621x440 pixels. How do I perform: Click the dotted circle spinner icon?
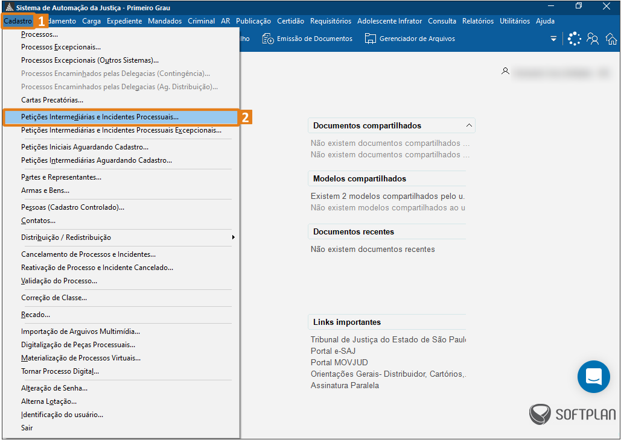pyautogui.click(x=575, y=39)
